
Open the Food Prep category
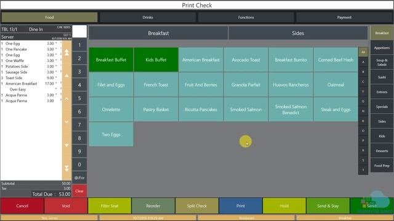coord(382,166)
